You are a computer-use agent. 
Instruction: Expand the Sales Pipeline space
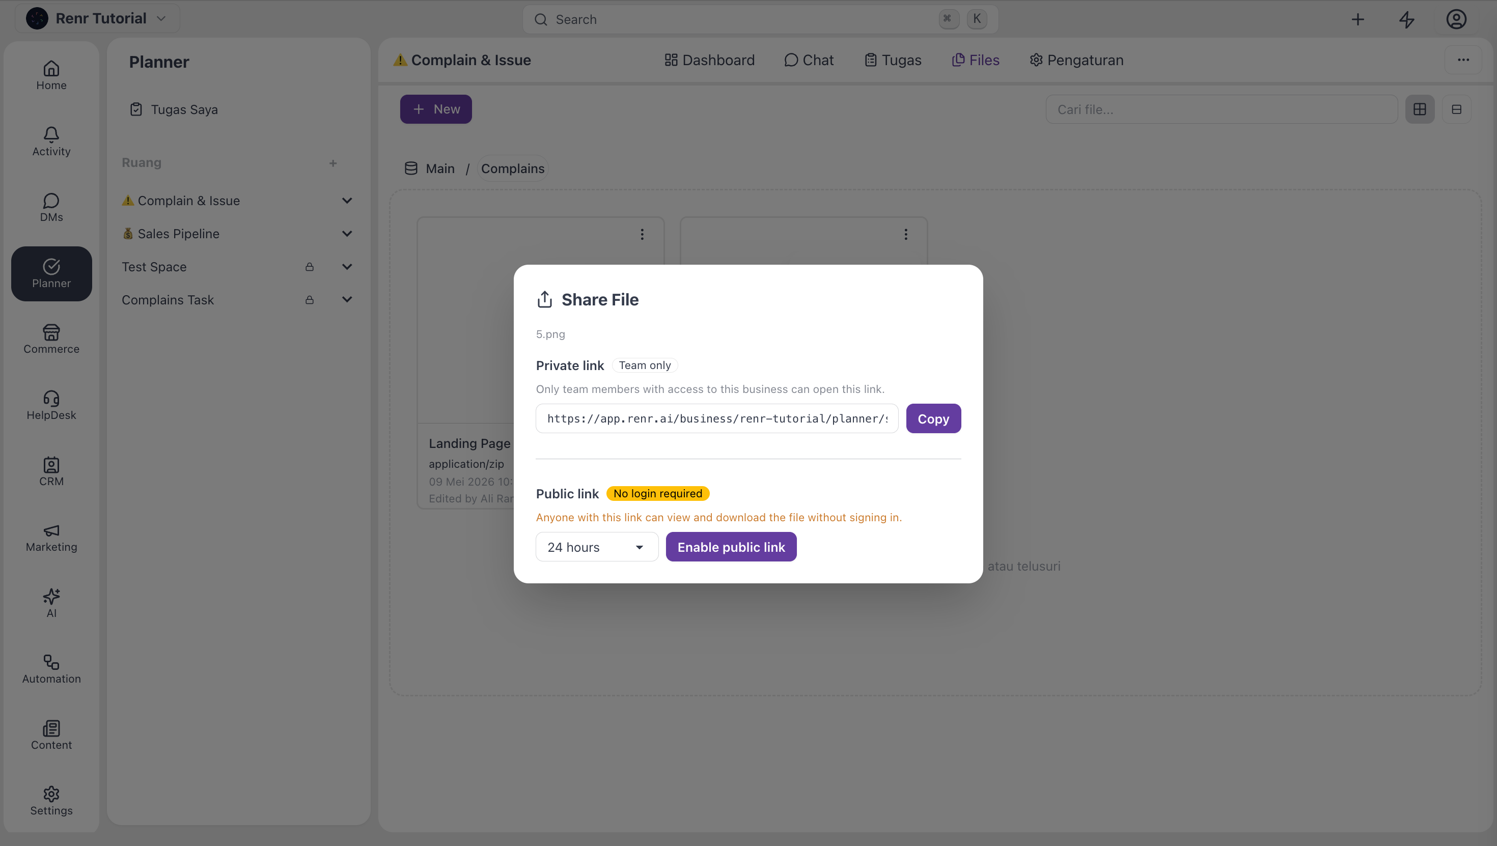point(347,234)
